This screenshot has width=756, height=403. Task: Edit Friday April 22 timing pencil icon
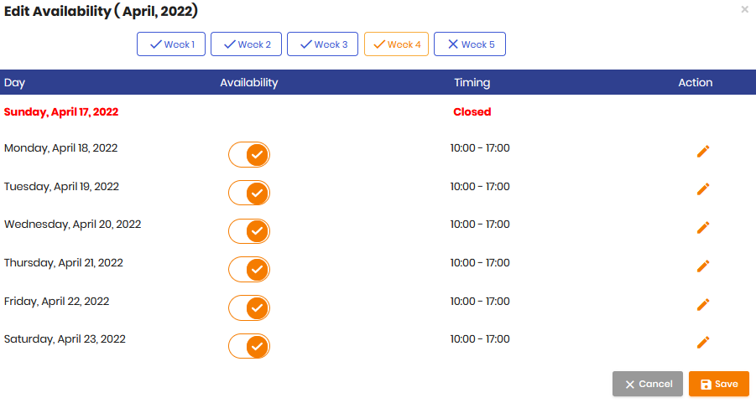point(703,304)
